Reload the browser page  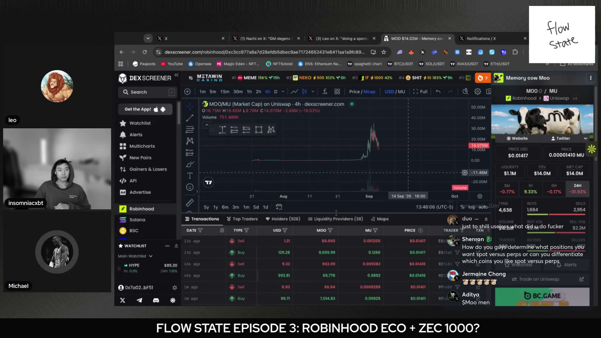[145, 52]
